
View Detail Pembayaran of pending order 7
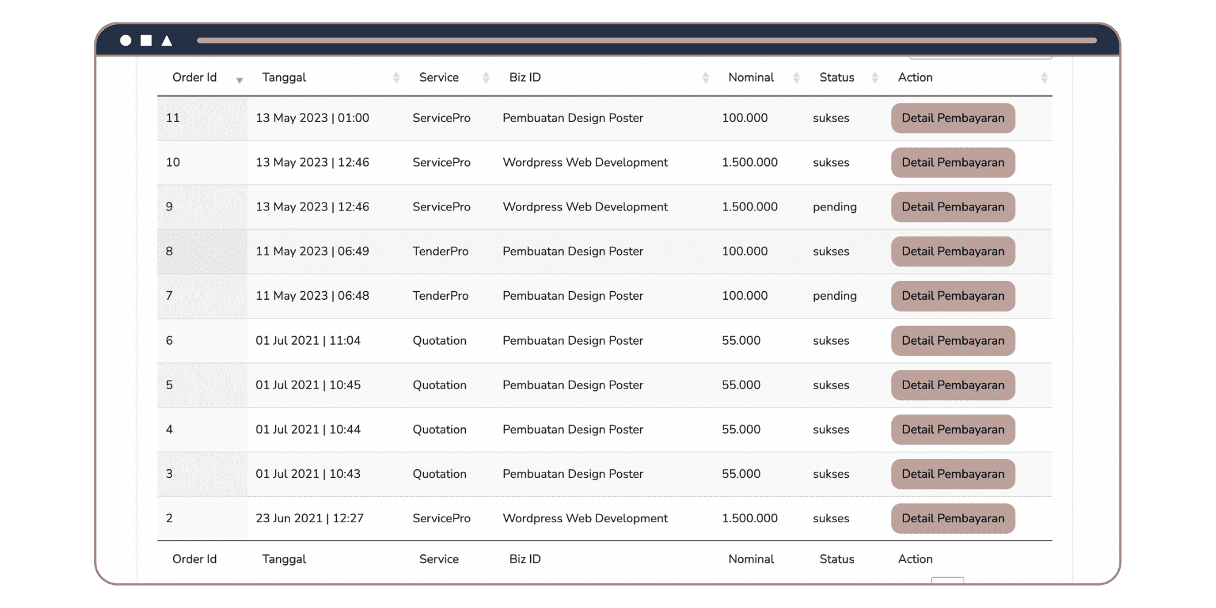tap(953, 296)
